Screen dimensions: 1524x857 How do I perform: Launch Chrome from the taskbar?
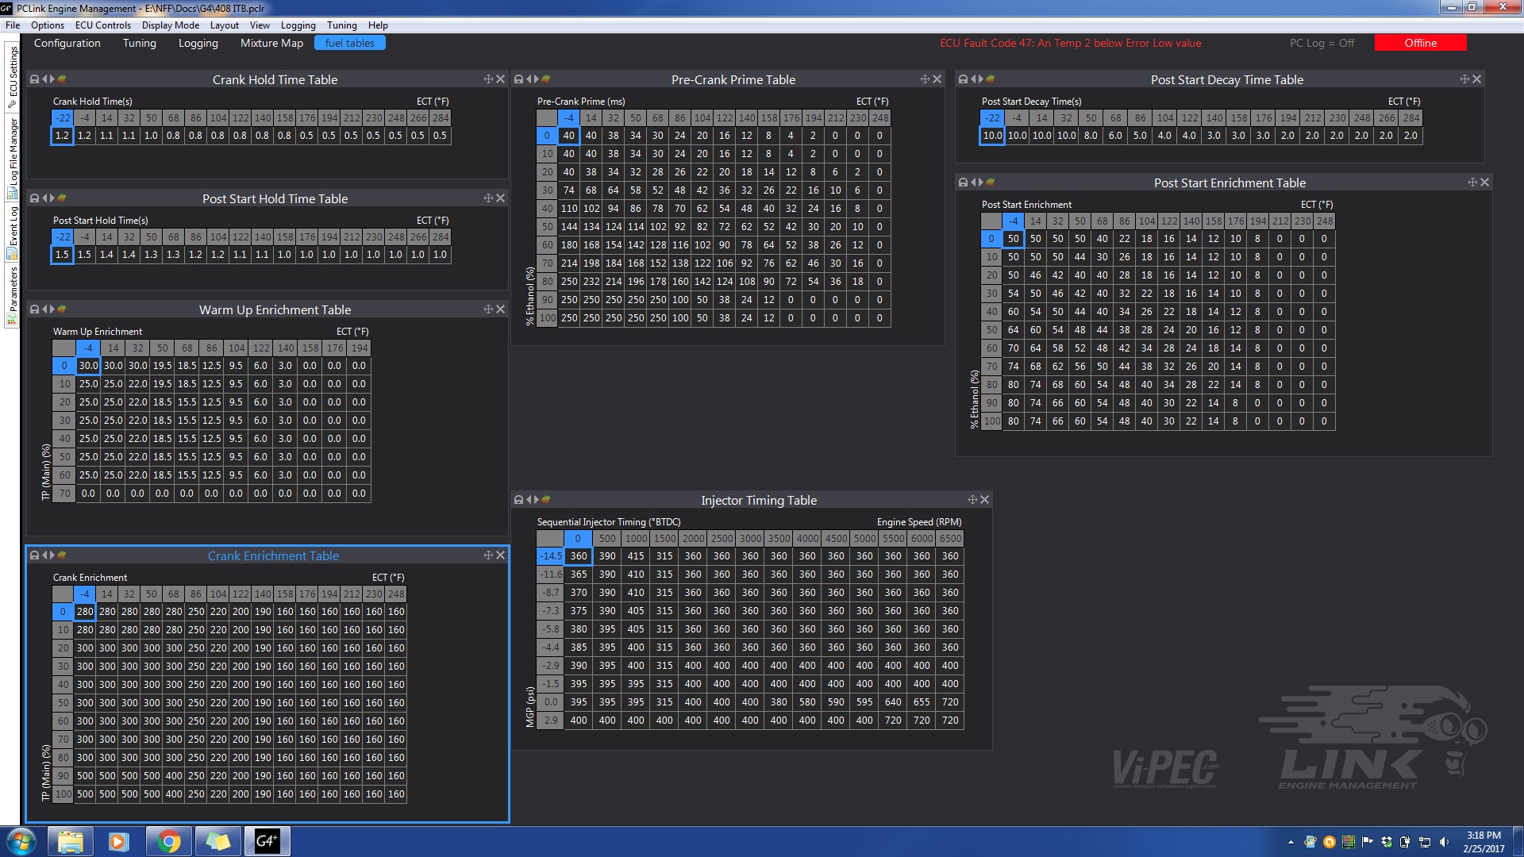click(x=168, y=841)
